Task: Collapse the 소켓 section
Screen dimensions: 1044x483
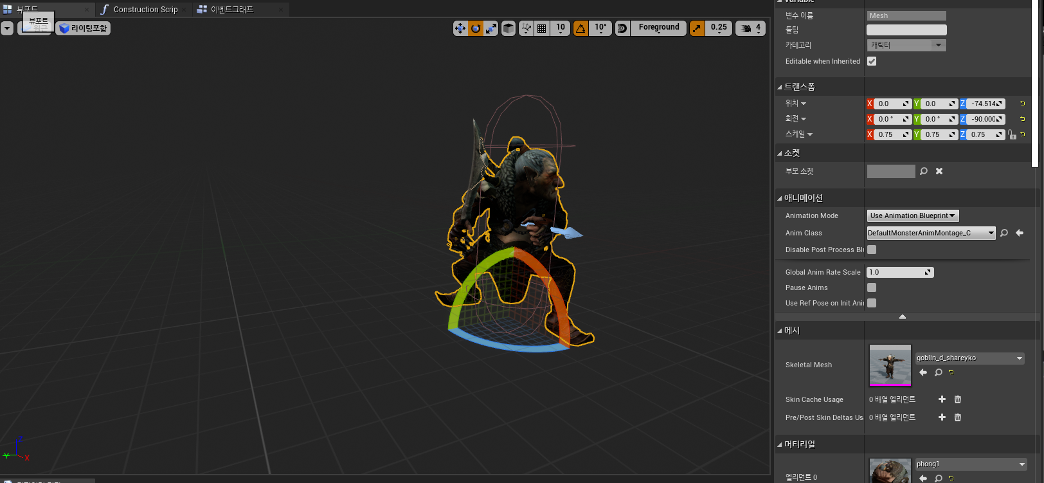Action: click(x=780, y=153)
